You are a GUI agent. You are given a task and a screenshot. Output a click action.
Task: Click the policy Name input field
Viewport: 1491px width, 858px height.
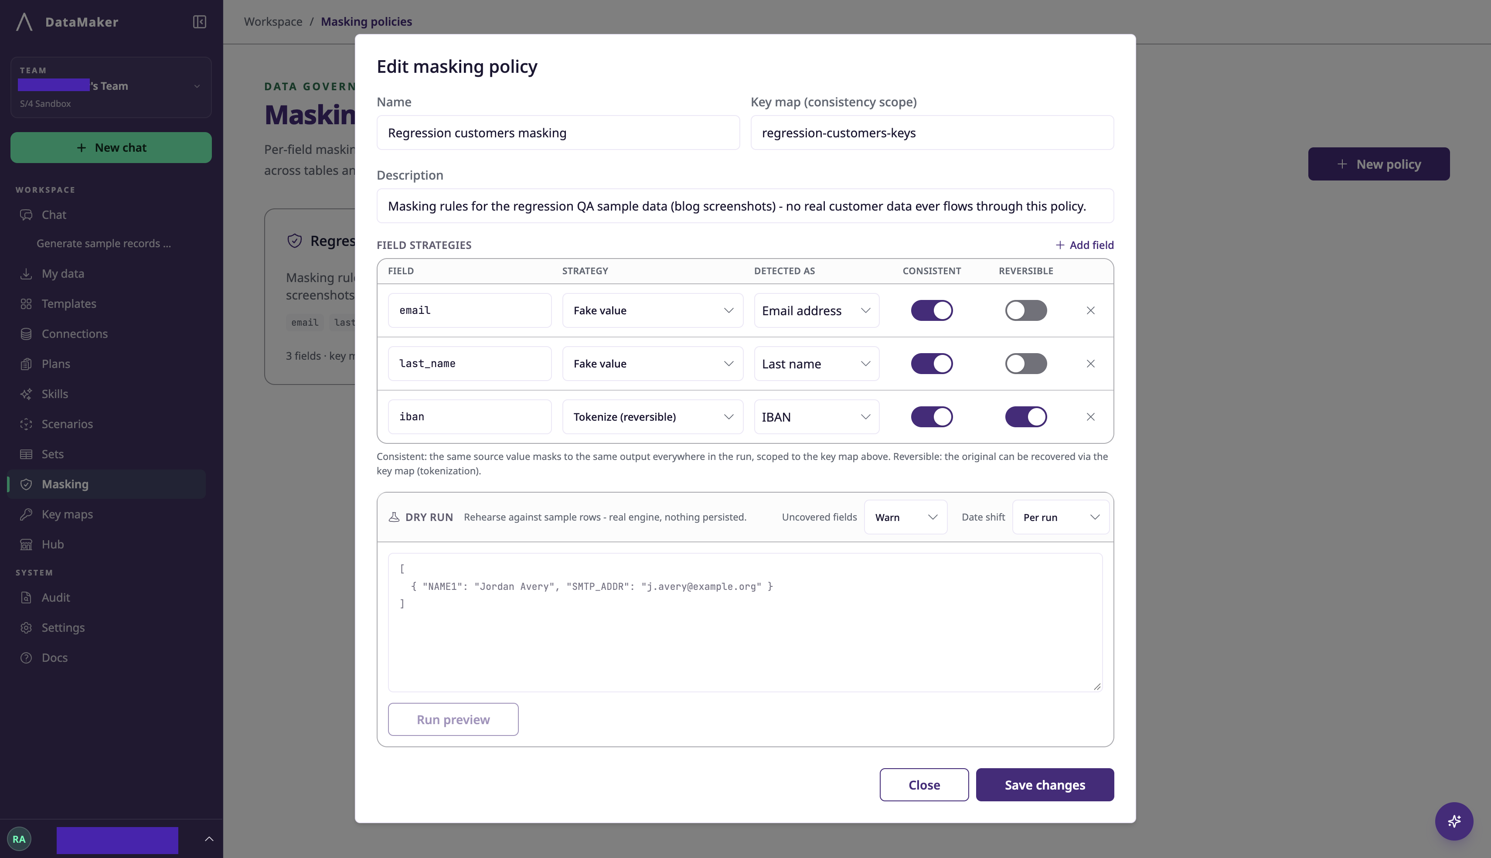[x=558, y=133]
